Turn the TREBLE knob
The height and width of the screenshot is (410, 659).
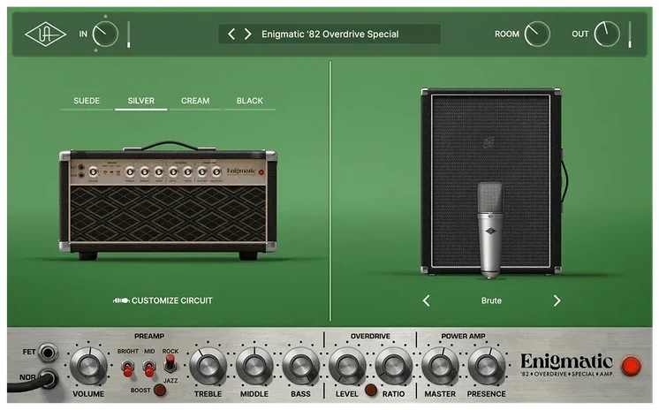pos(208,366)
